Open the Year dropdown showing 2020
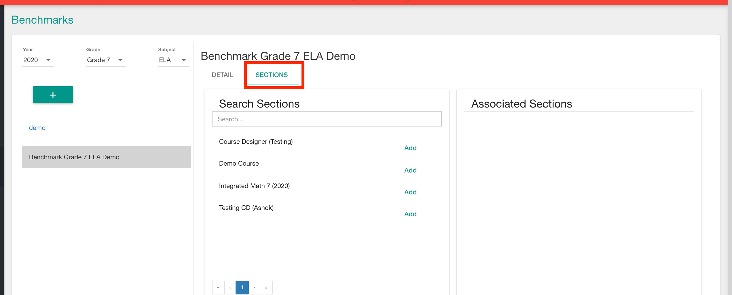 click(38, 60)
